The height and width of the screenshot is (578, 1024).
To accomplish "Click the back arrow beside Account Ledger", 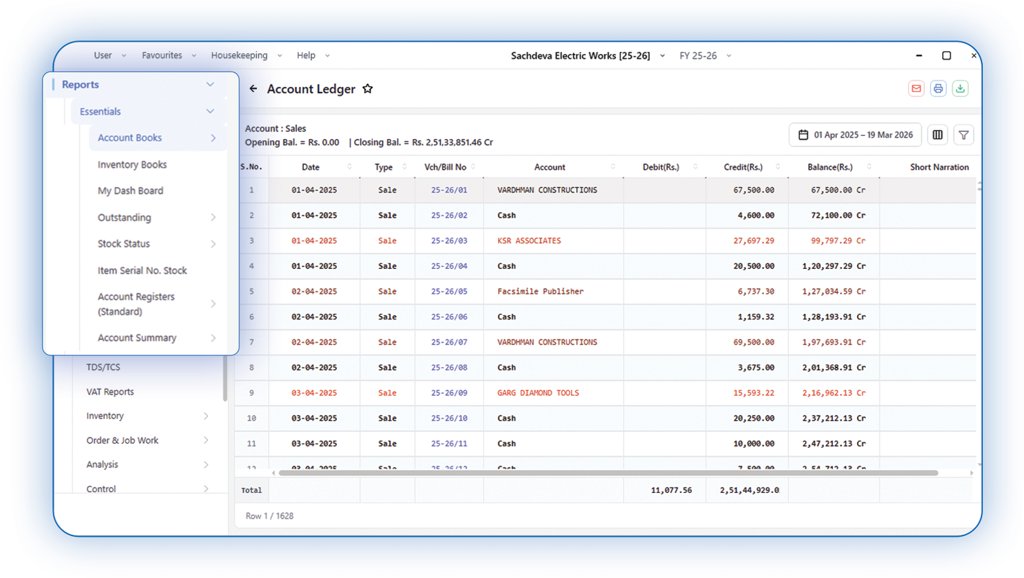I will coord(253,89).
